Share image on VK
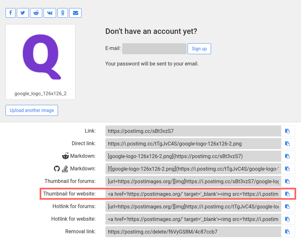The height and width of the screenshot is (241, 301). [50, 13]
